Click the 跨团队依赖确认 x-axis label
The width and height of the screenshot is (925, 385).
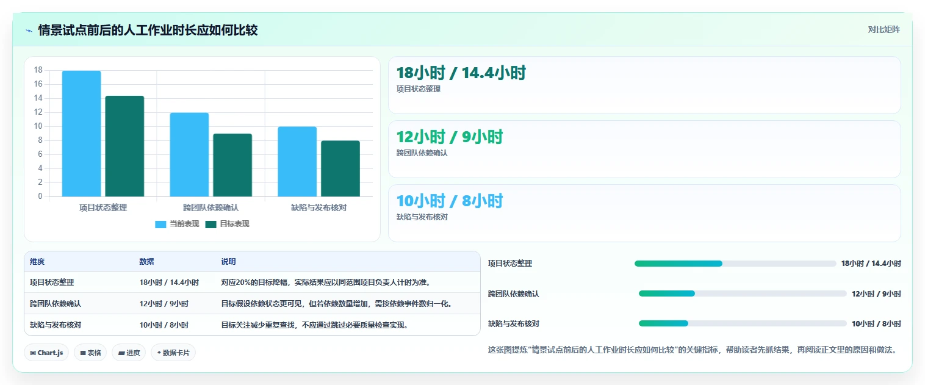[x=211, y=207]
